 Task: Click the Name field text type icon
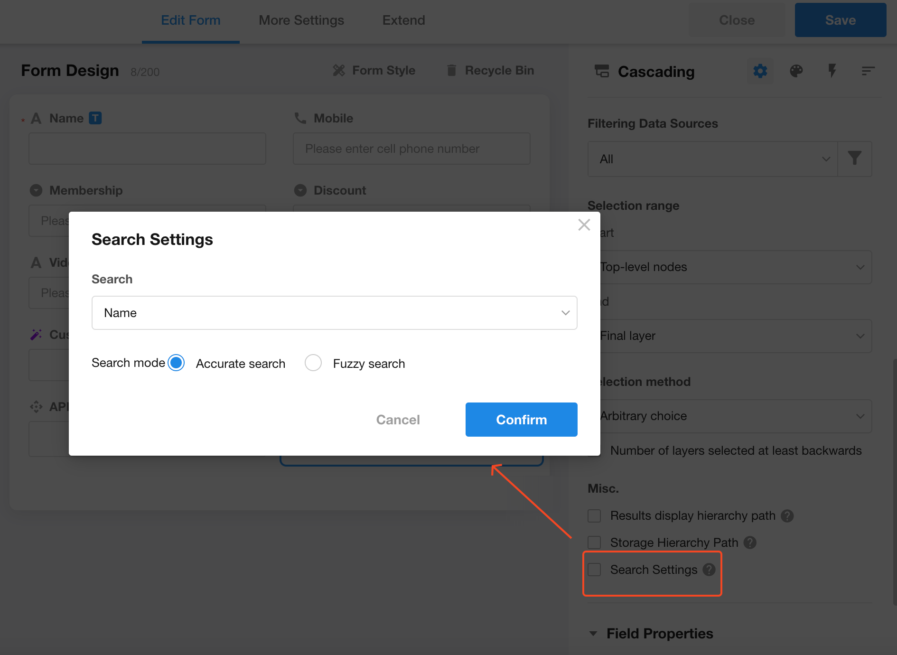tap(36, 118)
